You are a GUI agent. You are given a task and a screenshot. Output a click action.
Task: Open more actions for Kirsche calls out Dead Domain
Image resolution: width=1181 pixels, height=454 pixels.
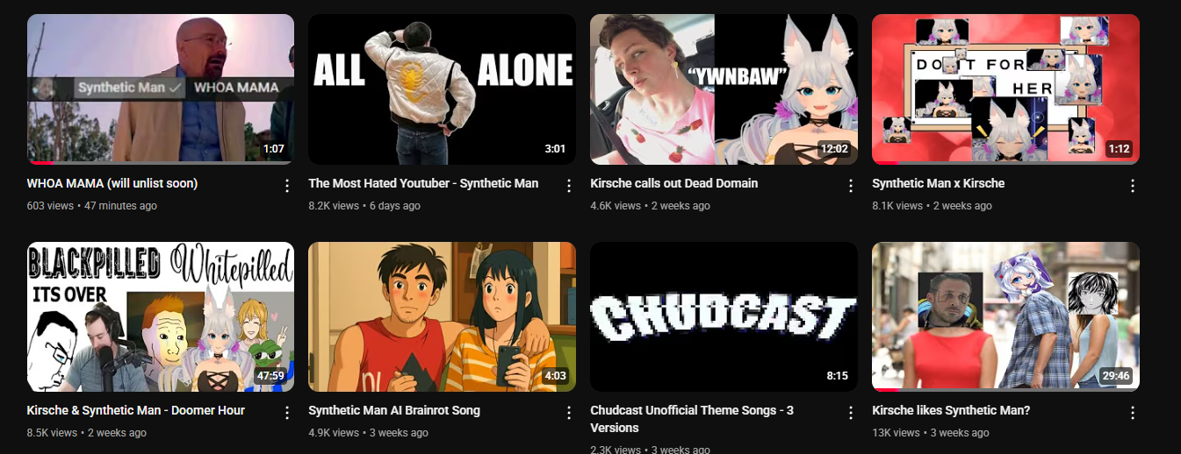tap(850, 186)
